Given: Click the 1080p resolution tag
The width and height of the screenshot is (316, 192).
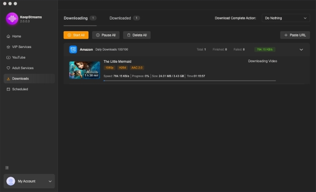Looking at the screenshot, I should 110,68.
